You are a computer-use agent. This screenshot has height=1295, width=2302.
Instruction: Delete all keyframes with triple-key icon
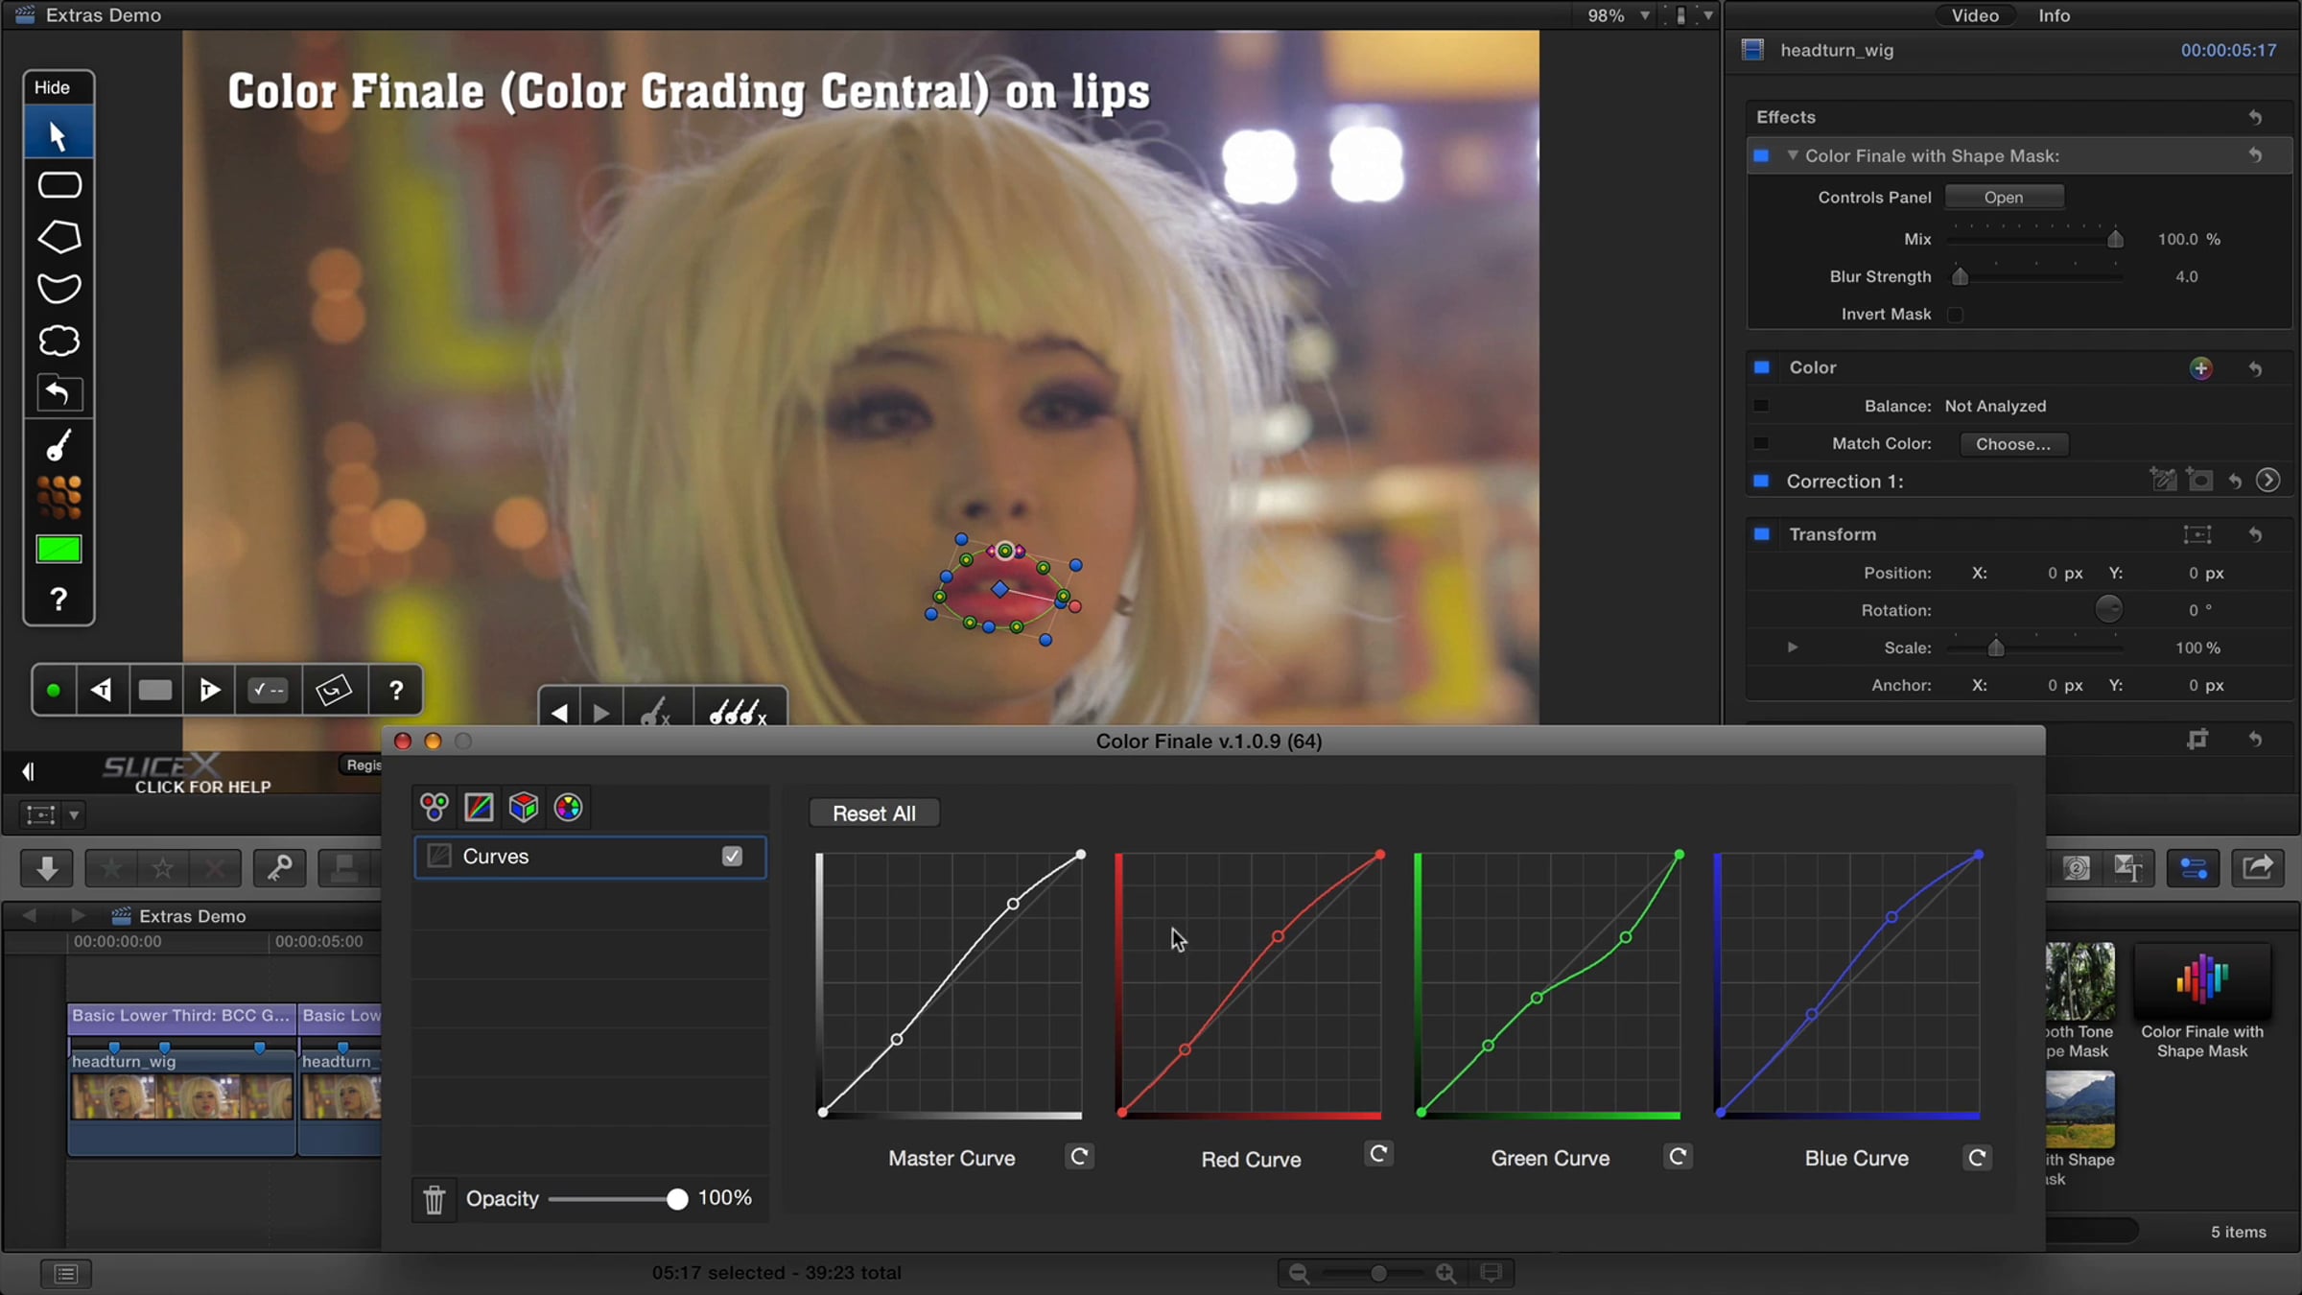pyautogui.click(x=738, y=713)
